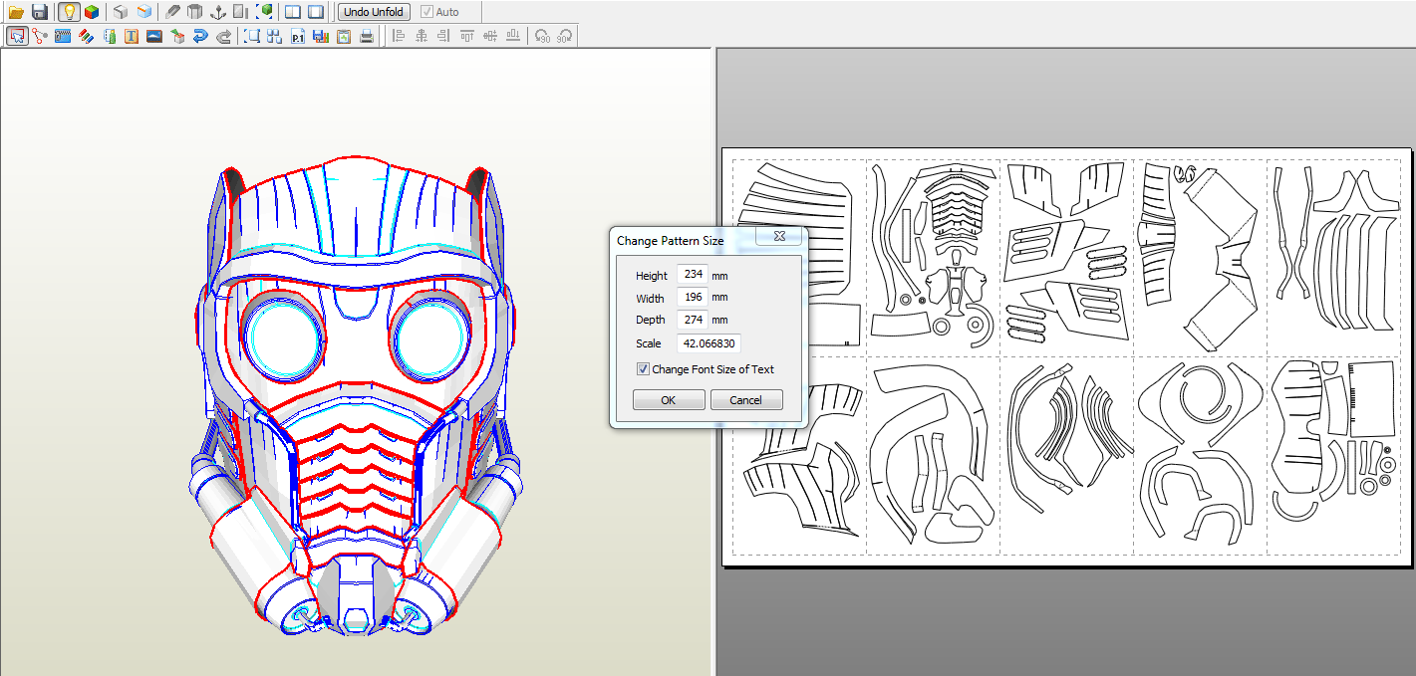
Task: Save the project with the floppy disk icon
Action: click(x=40, y=12)
